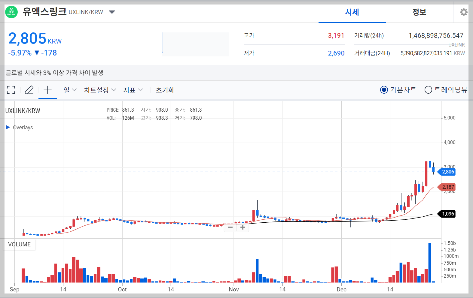The image size is (473, 298).
Task: Click the 유엑스링크 coin name heading
Action: [44, 12]
